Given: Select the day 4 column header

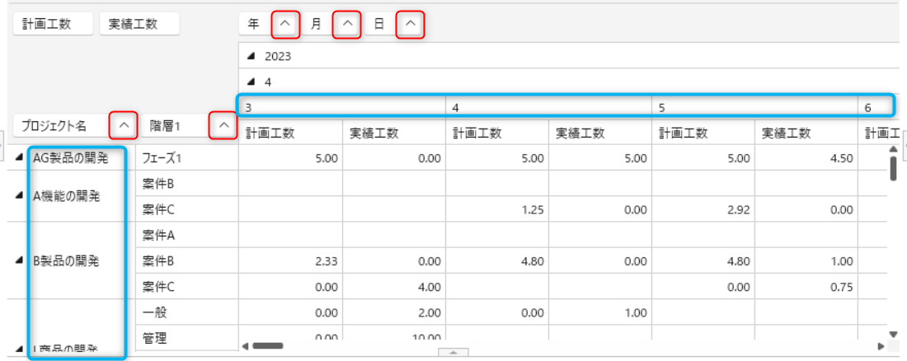Looking at the screenshot, I should tap(547, 107).
